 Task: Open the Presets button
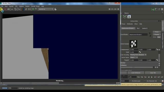pos(157,34)
